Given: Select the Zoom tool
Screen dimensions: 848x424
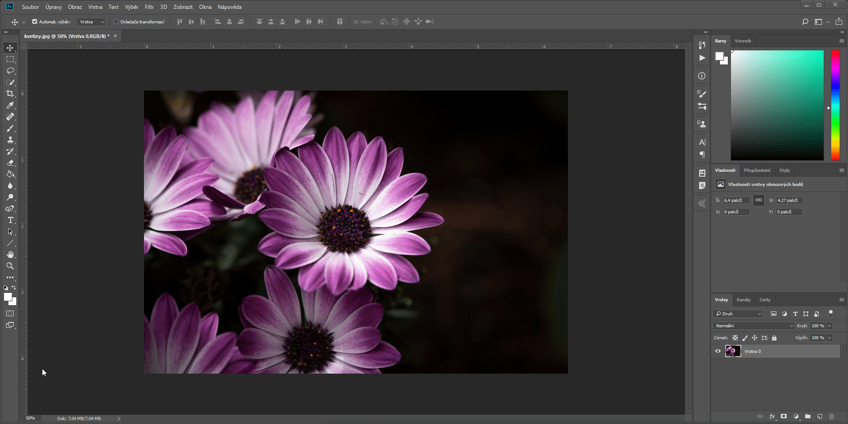Looking at the screenshot, I should [10, 266].
